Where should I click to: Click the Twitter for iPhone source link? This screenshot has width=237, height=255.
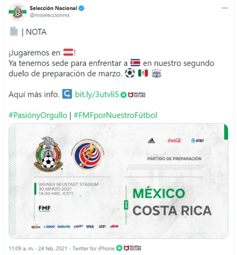93,248
